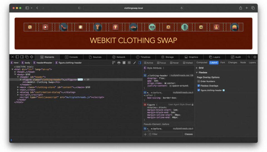Image resolution: width=267 pixels, height=152 pixels.
Task: Click the console prompt arrow at the bottom
Action: (x=11, y=140)
